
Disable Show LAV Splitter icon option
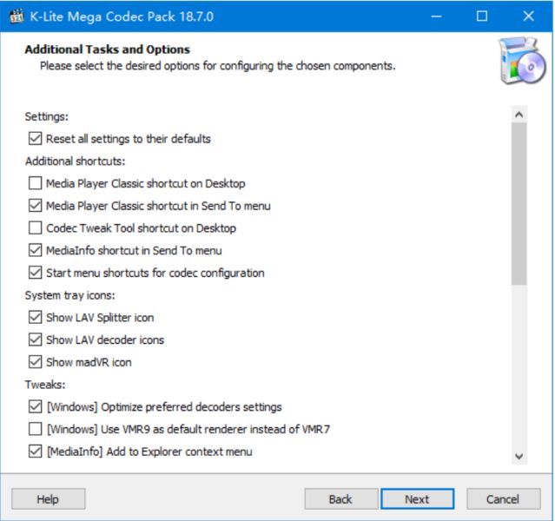[x=35, y=317]
